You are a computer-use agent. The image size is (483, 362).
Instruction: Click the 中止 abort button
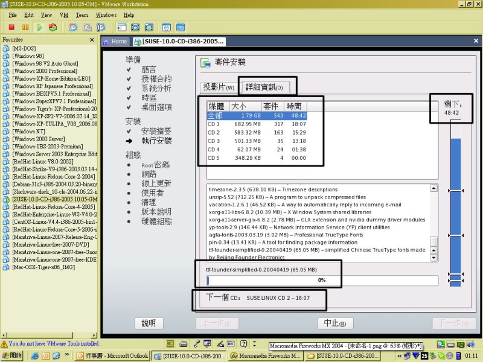tap(335, 323)
